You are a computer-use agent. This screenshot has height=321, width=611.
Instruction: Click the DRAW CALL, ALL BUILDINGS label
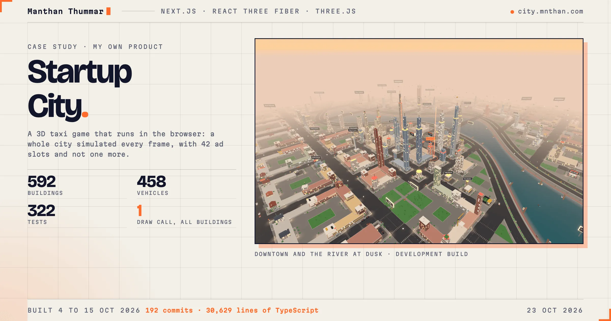point(185,222)
